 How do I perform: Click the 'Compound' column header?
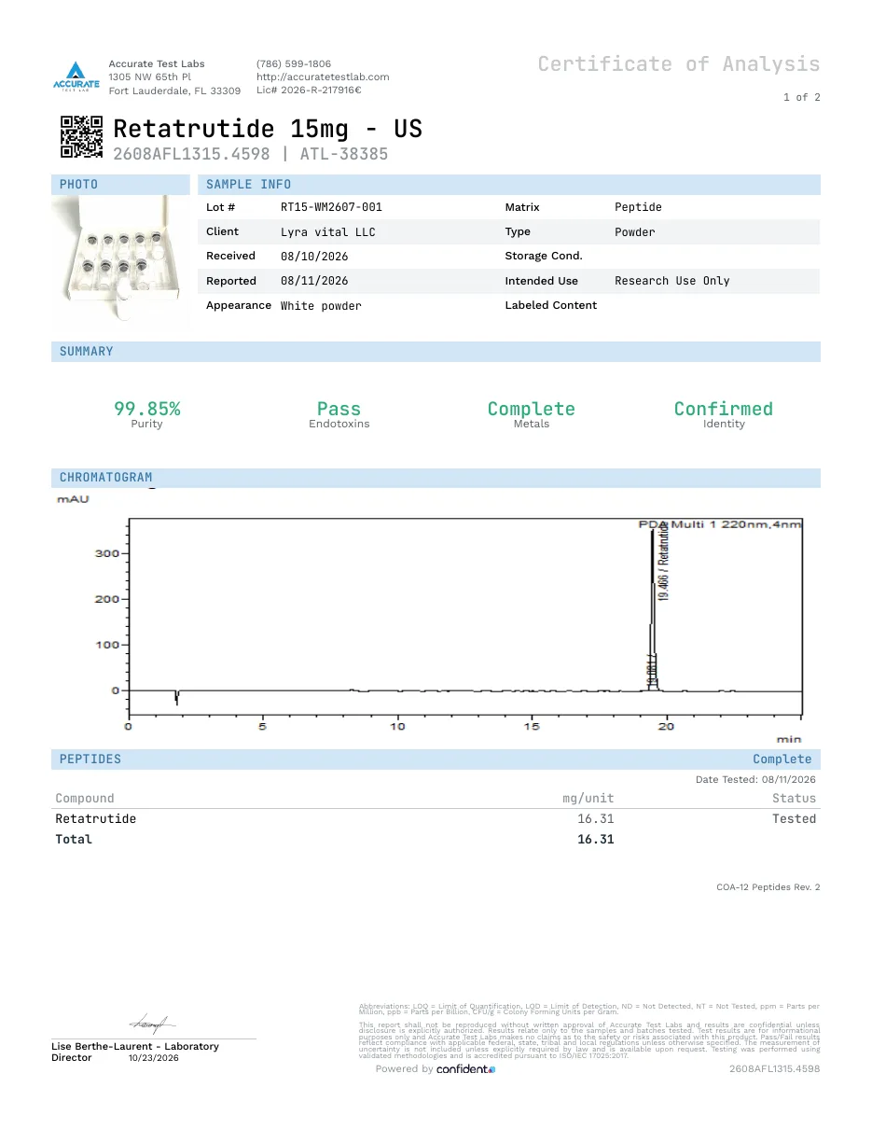pos(85,798)
